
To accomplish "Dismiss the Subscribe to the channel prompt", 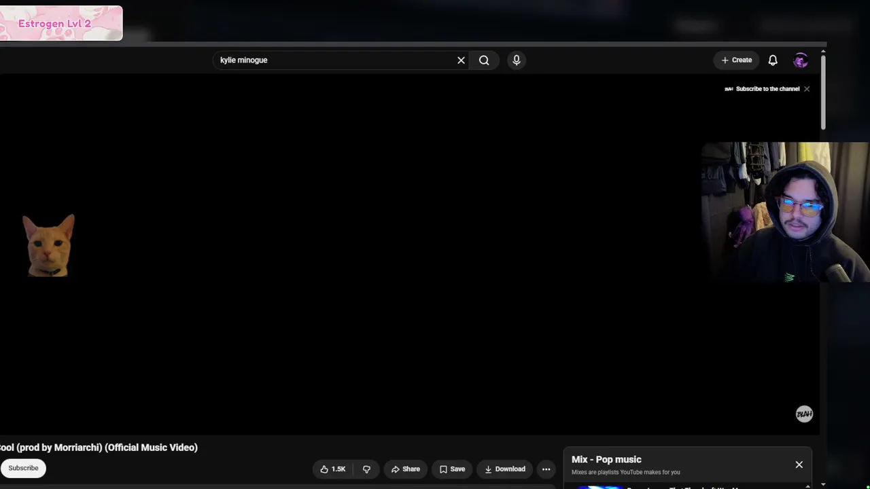I will point(807,89).
